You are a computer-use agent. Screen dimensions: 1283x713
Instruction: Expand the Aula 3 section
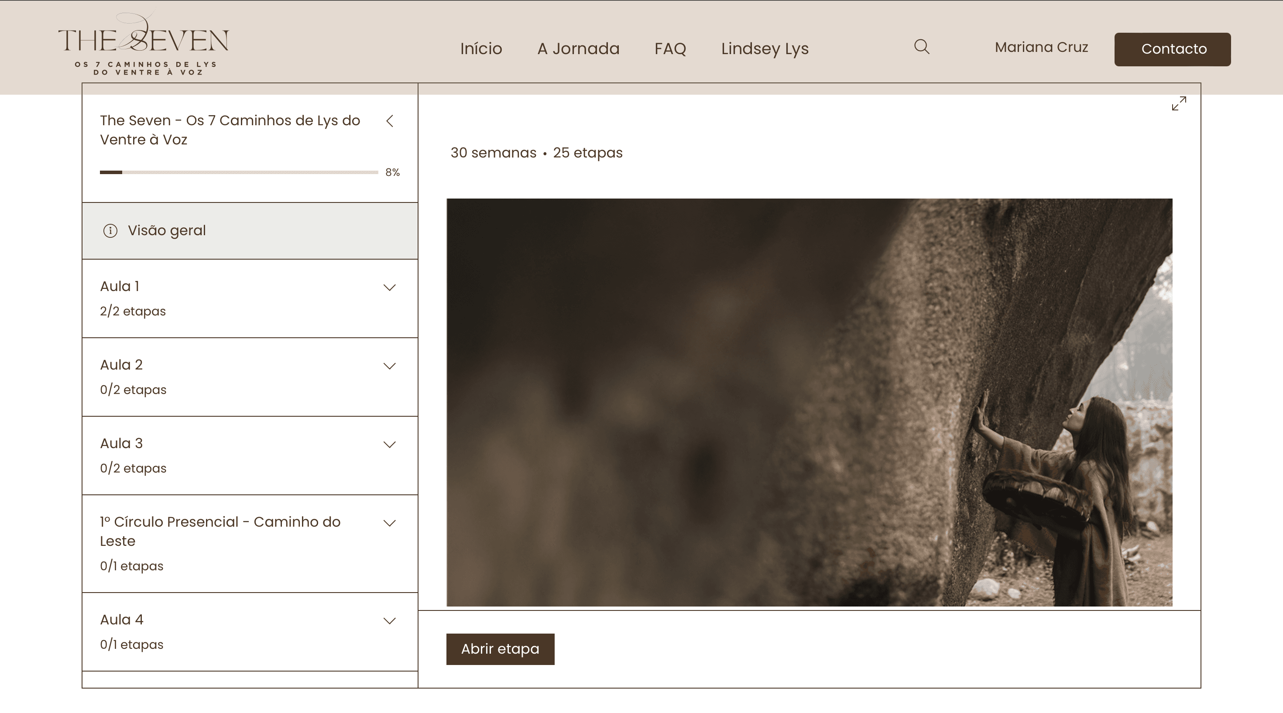point(389,445)
